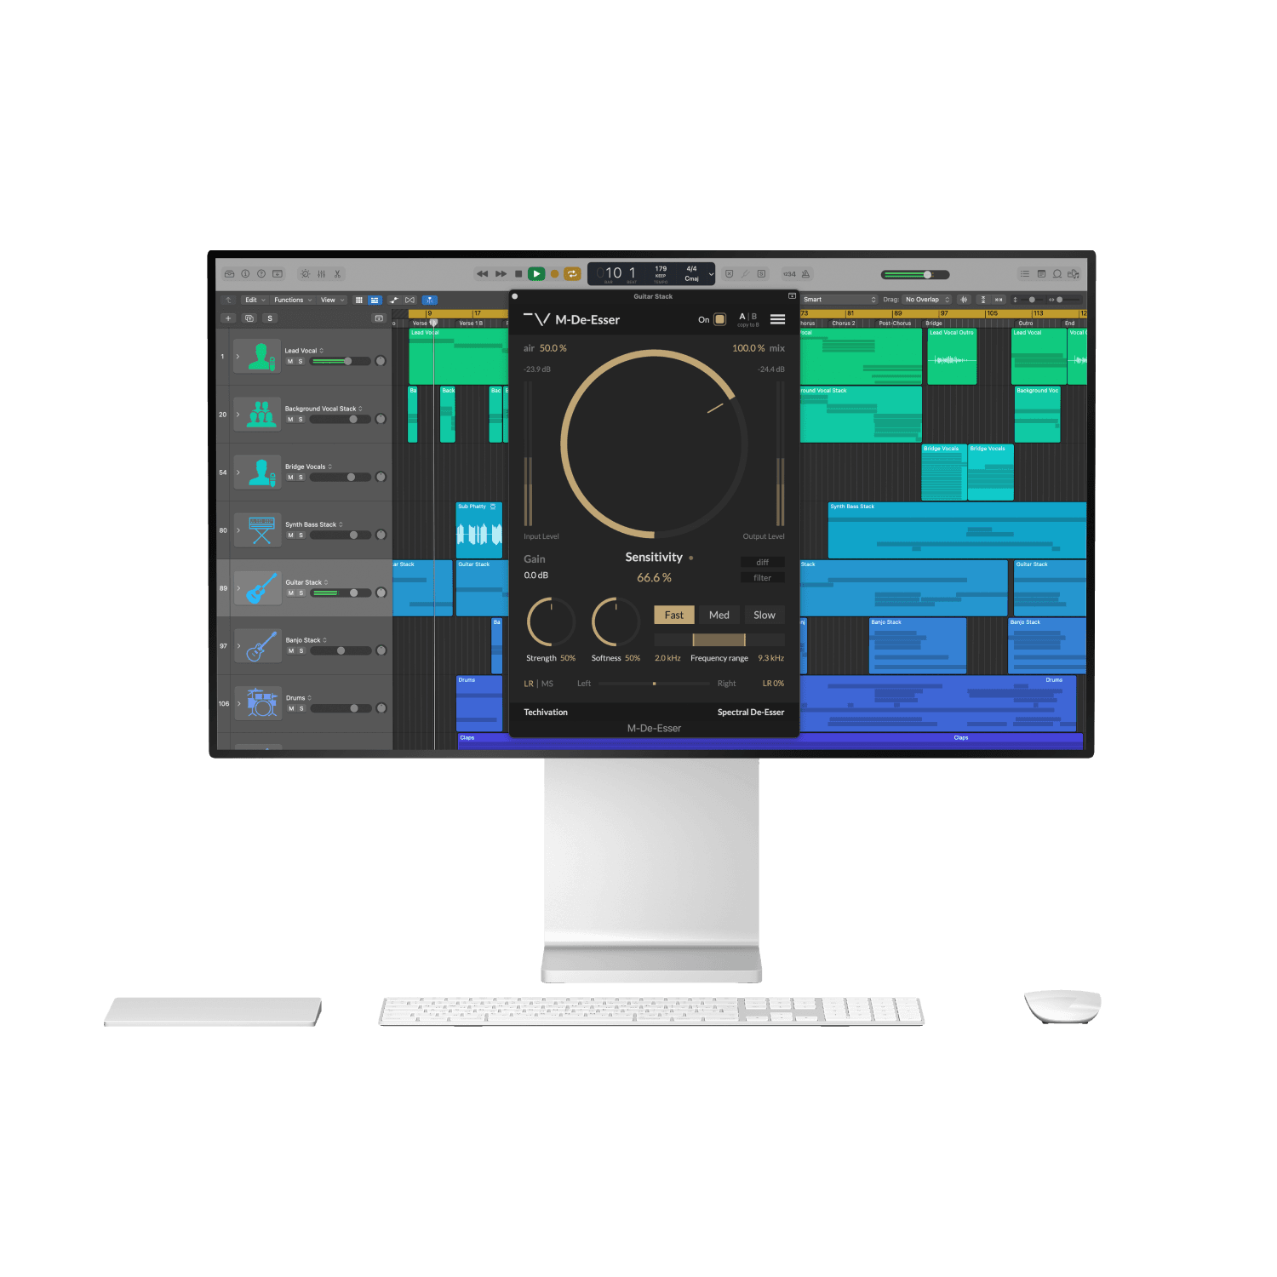Open the LCD display mode chevron
Screen dimensions: 1277x1277
pyautogui.click(x=711, y=274)
